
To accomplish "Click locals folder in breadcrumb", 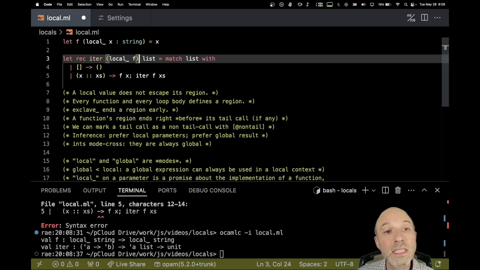I will pos(48,32).
